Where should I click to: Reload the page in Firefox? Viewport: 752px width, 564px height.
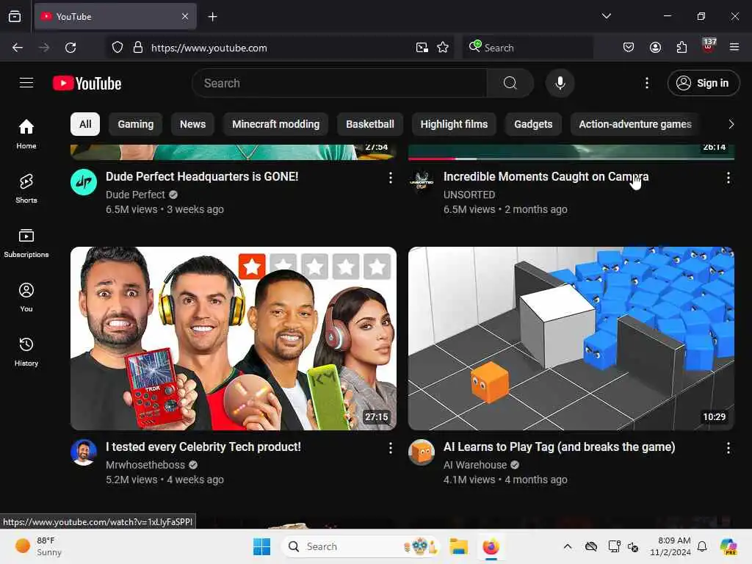pyautogui.click(x=70, y=48)
